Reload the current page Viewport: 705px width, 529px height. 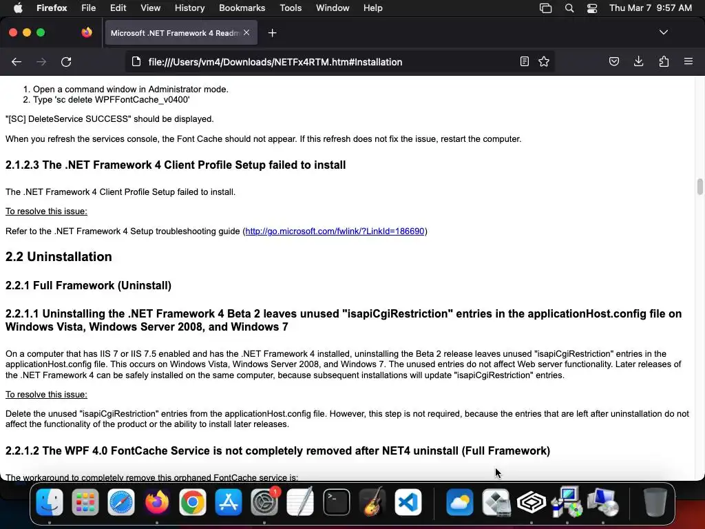pos(66,62)
